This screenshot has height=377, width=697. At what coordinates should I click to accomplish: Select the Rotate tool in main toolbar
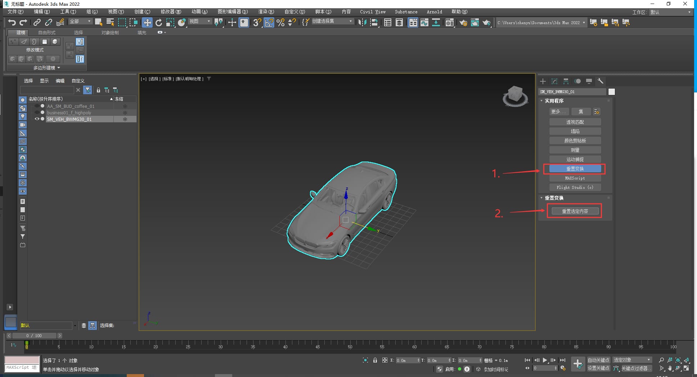[159, 23]
